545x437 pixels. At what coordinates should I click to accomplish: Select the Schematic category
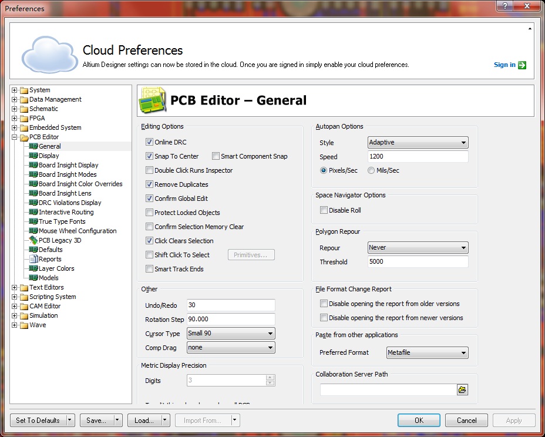click(x=43, y=109)
